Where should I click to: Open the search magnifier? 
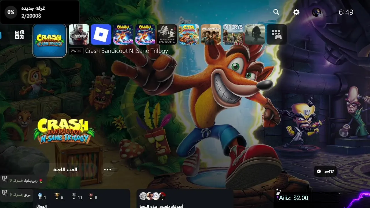[276, 12]
